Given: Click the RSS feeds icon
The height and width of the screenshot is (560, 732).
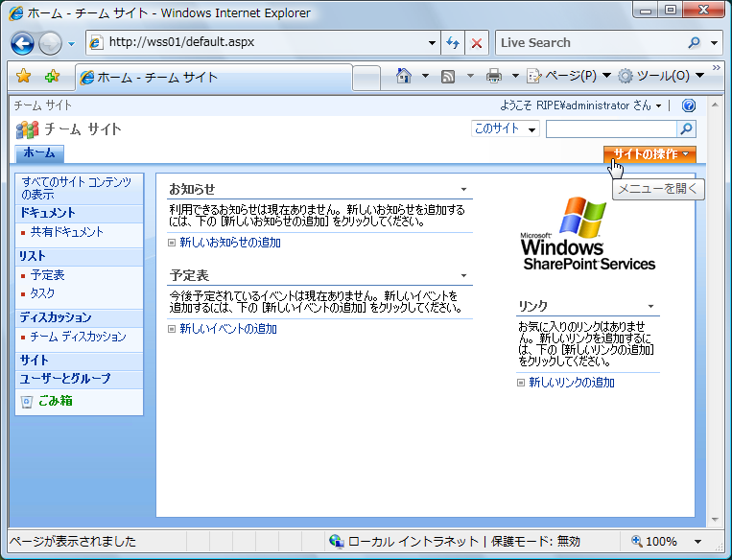Looking at the screenshot, I should pos(448,76).
